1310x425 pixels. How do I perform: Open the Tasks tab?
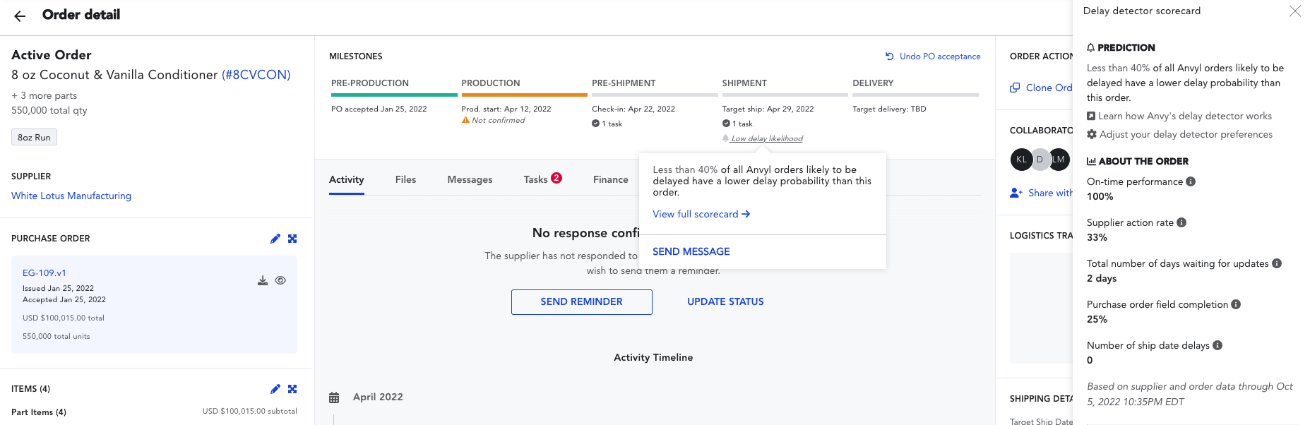point(542,179)
